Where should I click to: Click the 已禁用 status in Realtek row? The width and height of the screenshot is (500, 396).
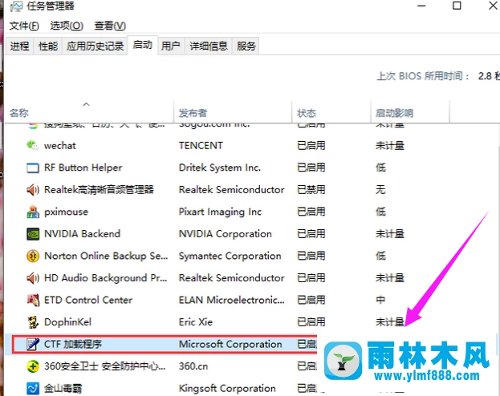pyautogui.click(x=311, y=190)
